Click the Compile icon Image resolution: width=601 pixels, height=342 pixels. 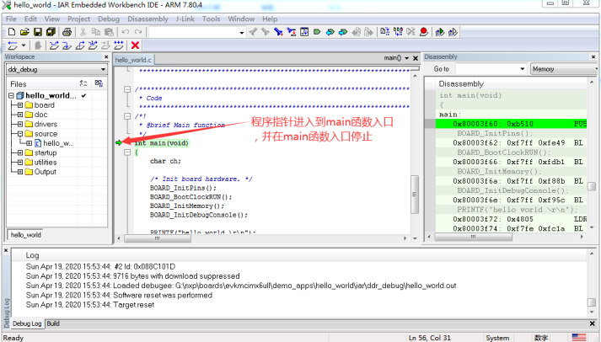pos(385,32)
